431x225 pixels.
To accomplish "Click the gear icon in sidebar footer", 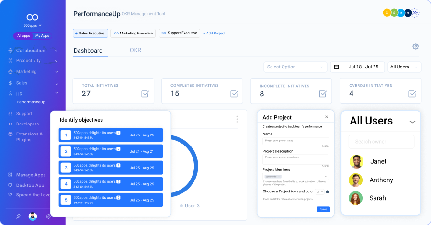I will (48, 216).
